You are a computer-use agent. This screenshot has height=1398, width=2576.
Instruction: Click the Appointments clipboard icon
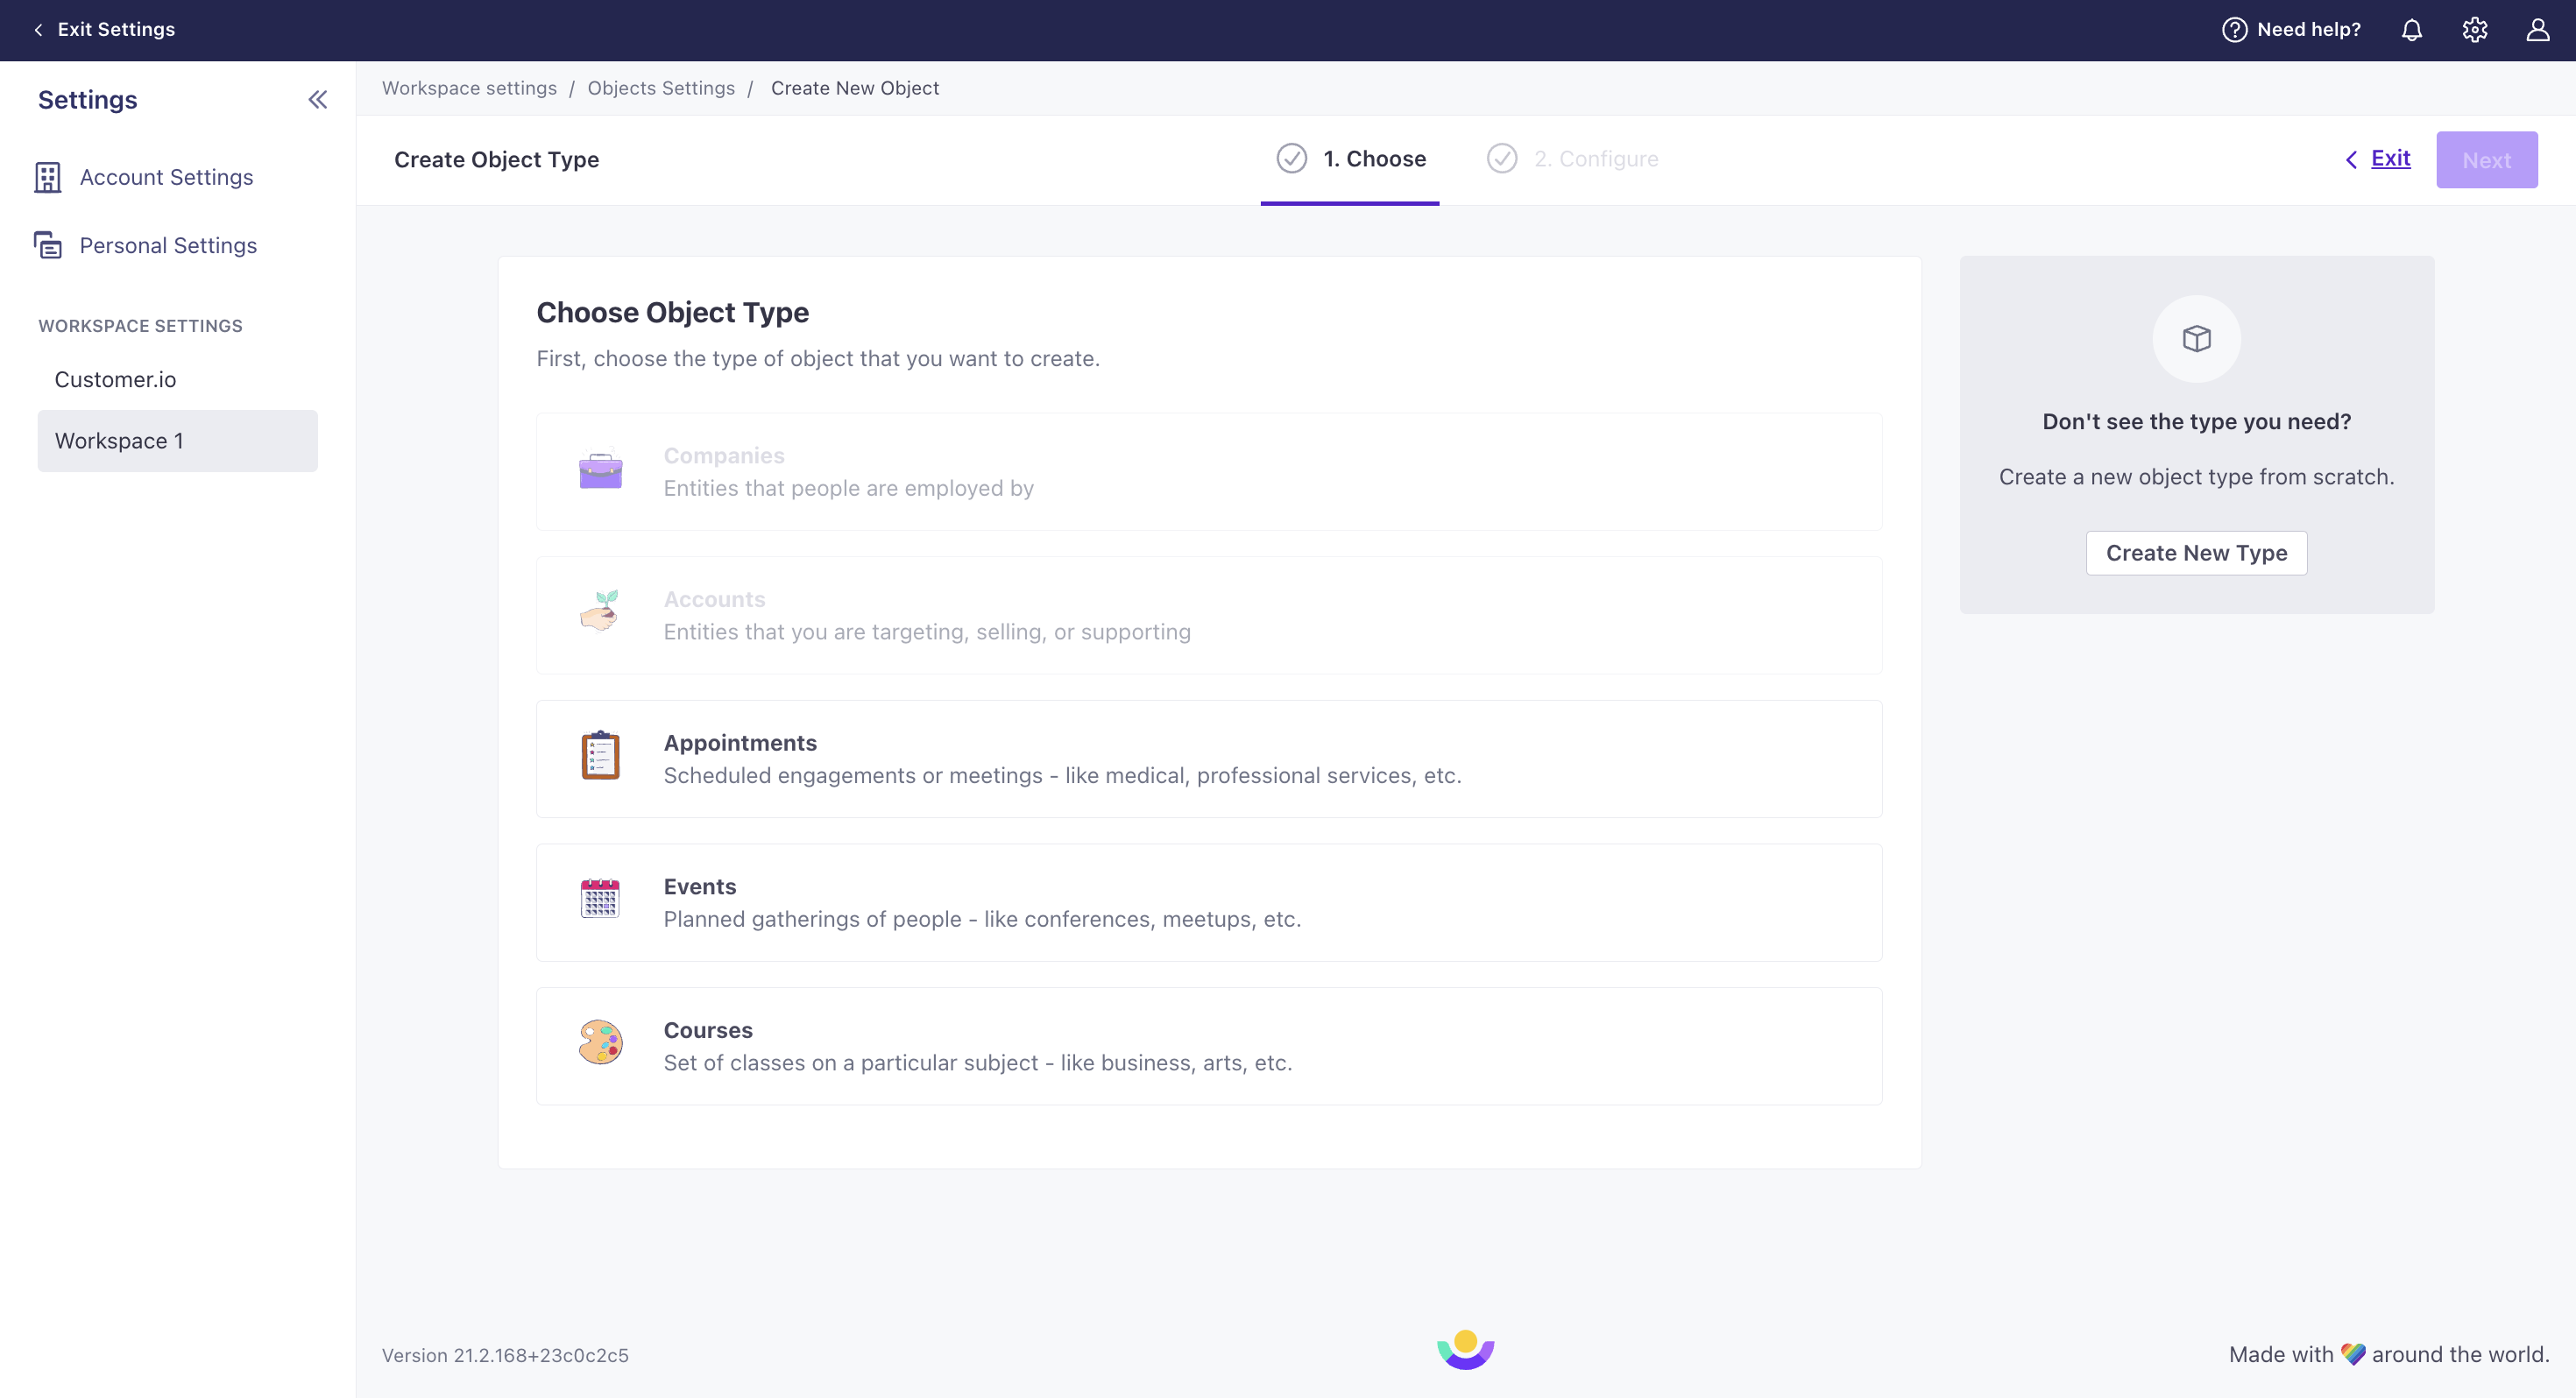(x=600, y=755)
